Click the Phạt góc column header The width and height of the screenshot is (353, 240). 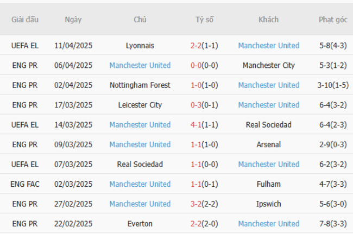point(333,20)
